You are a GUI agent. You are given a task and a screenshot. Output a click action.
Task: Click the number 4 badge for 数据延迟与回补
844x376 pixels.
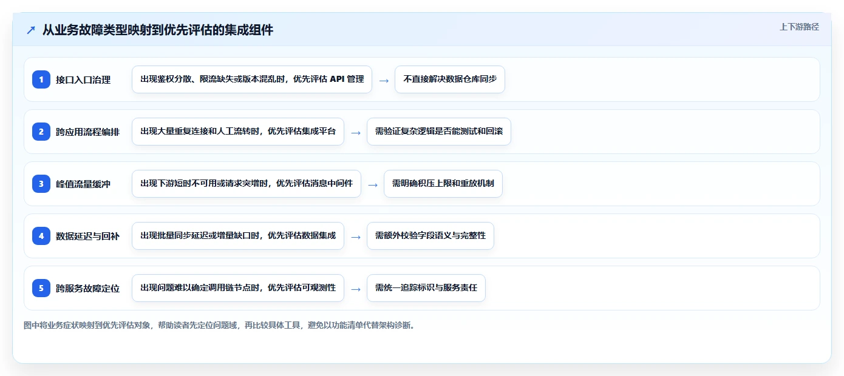[x=41, y=236]
